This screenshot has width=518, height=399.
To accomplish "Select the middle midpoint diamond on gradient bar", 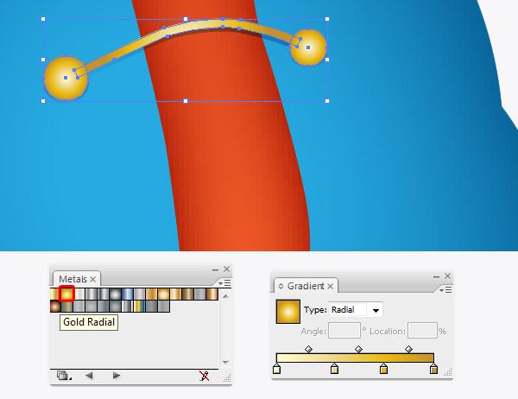I will click(359, 349).
